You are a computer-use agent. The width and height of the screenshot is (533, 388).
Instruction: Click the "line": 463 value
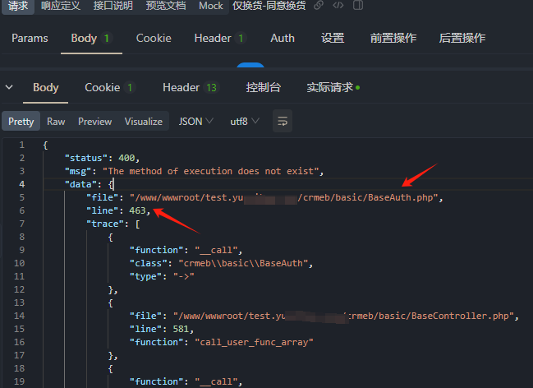(x=137, y=210)
